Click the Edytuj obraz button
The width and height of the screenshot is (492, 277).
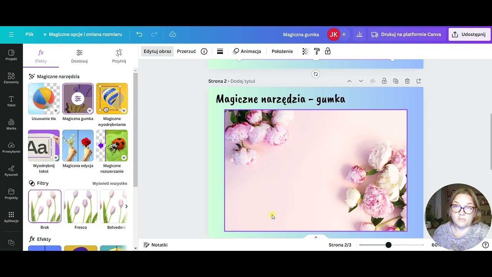pos(157,51)
